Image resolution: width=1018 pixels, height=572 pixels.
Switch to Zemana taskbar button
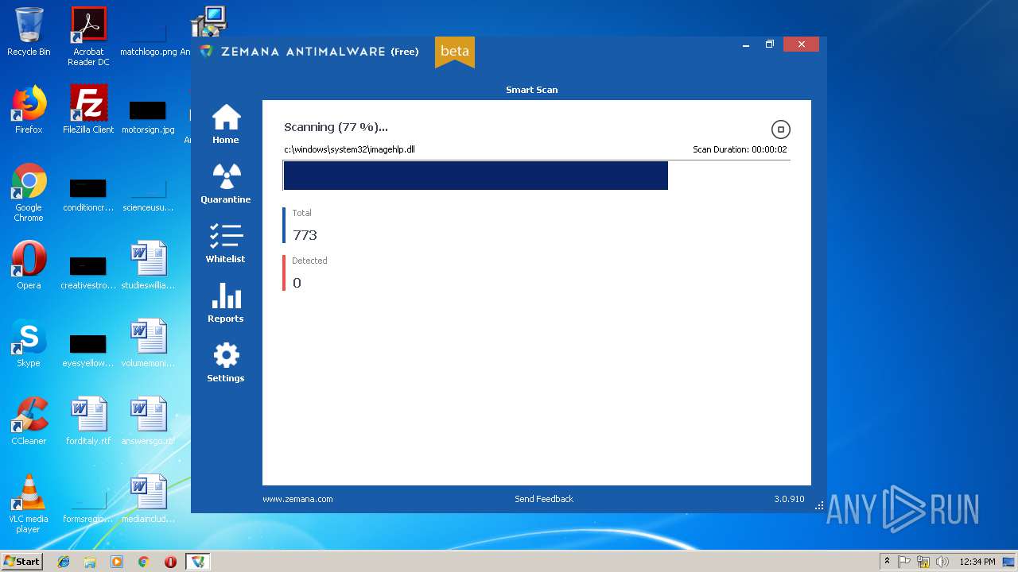point(197,562)
